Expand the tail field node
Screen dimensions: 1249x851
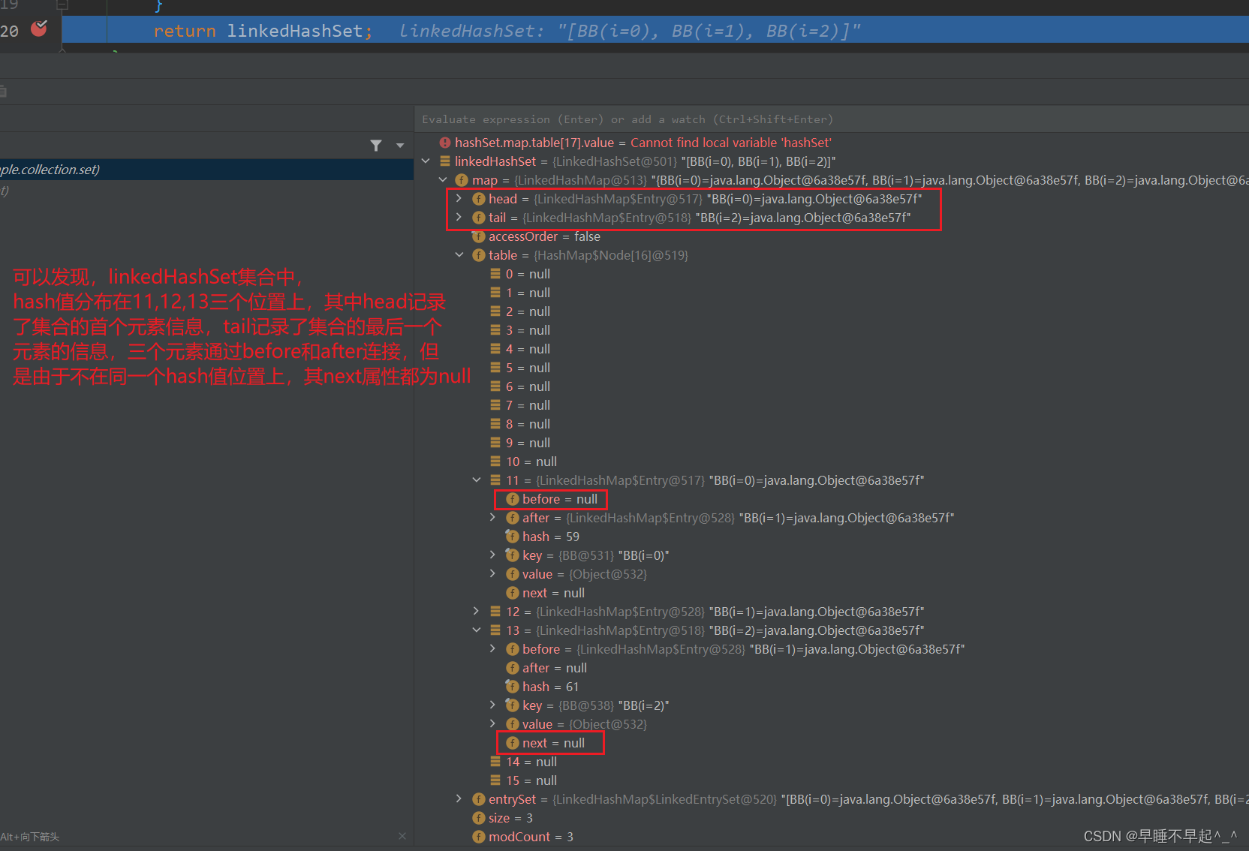(459, 218)
